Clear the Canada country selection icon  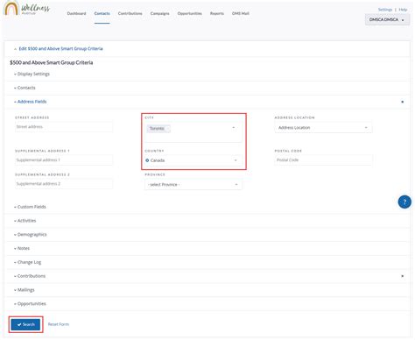(147, 160)
